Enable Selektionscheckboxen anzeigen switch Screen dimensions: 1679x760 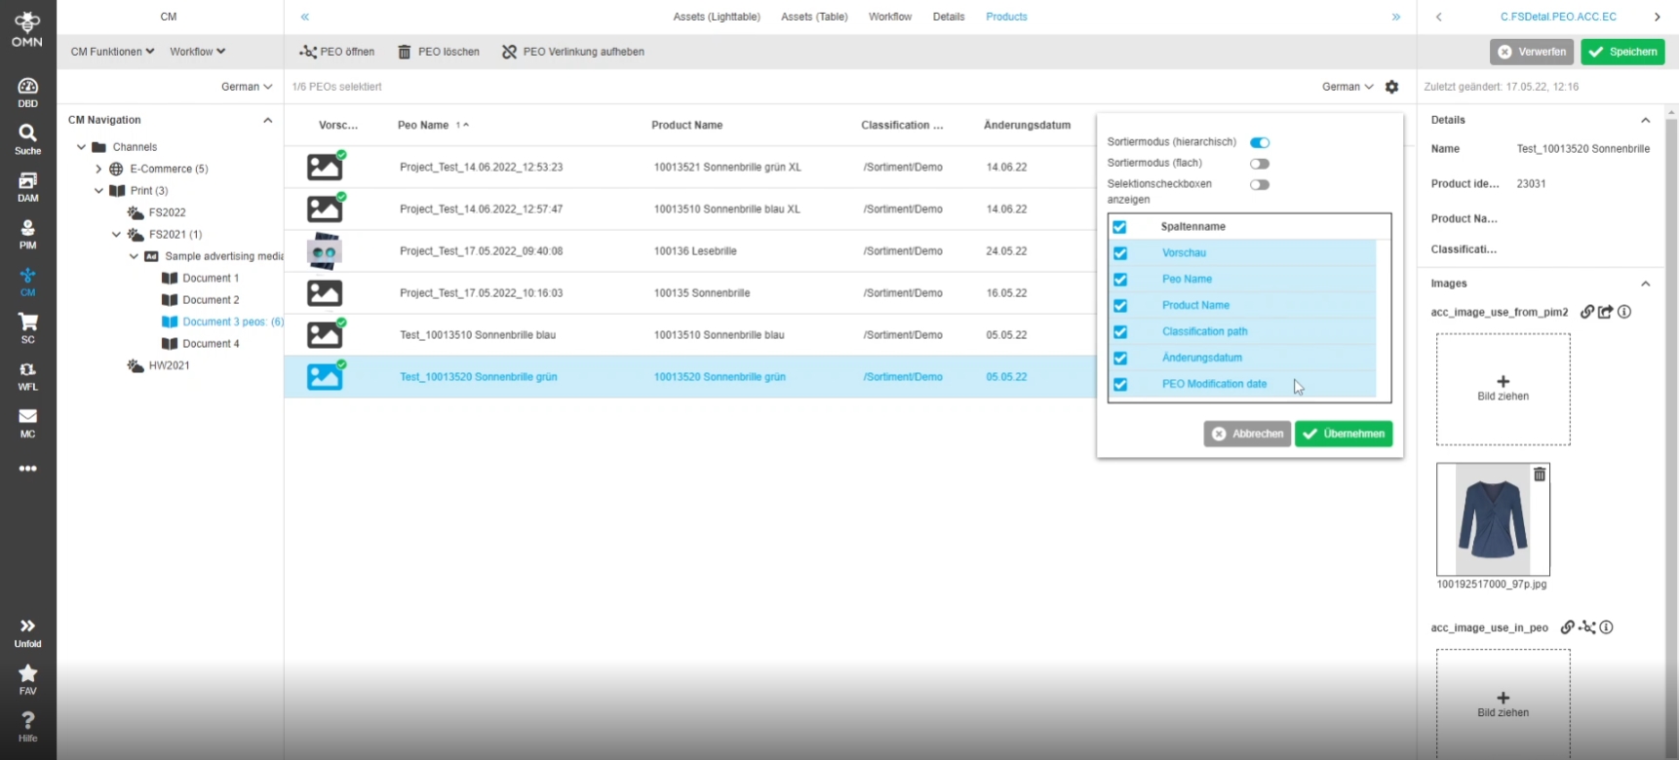(x=1260, y=185)
